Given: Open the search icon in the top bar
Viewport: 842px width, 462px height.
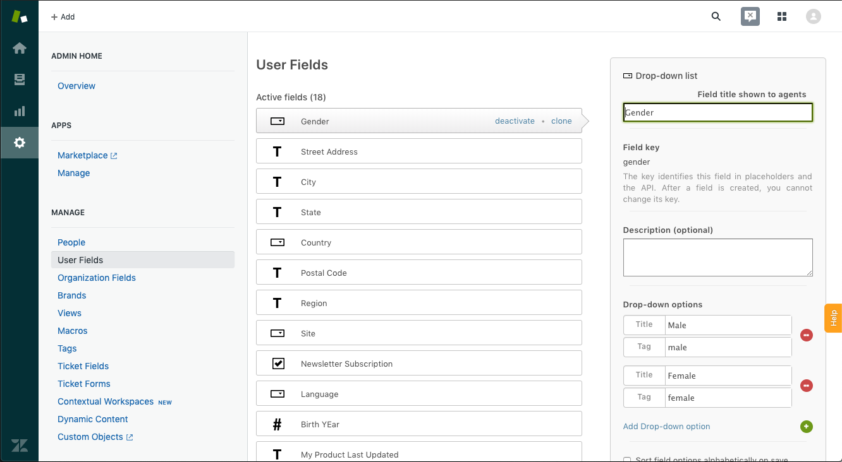Looking at the screenshot, I should click(716, 16).
